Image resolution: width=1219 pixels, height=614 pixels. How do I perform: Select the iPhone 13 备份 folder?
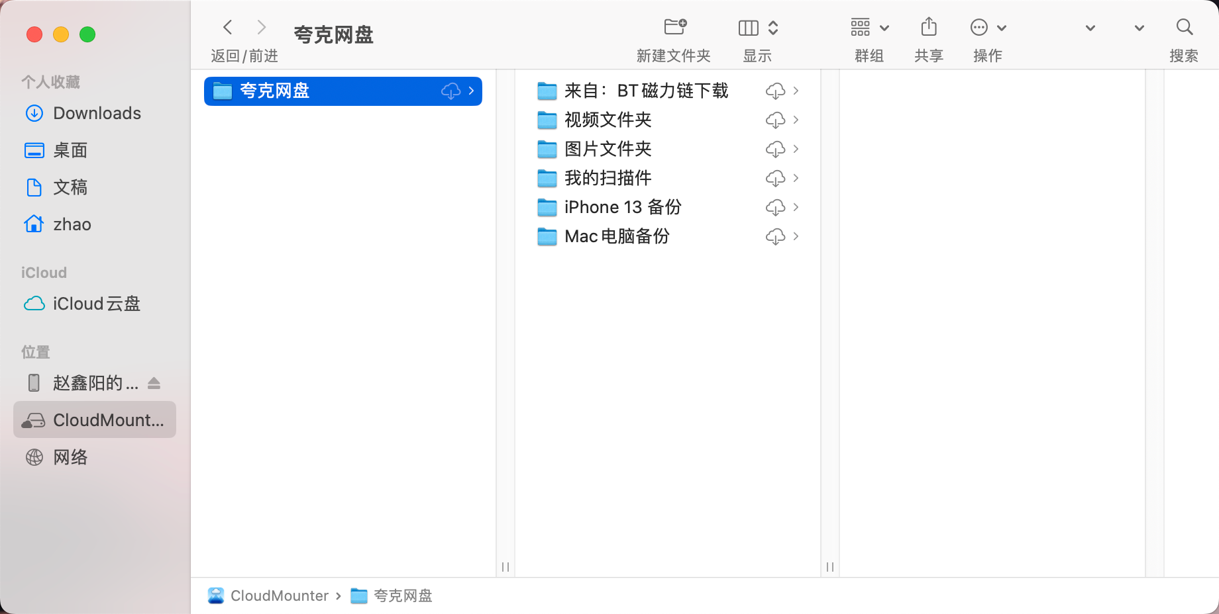coord(668,207)
